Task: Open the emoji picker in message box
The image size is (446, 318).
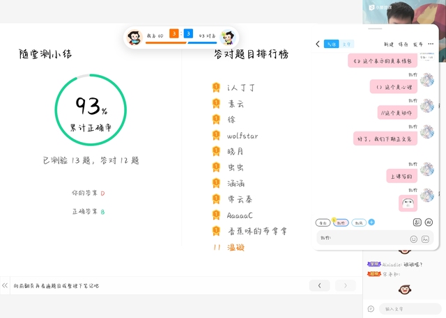Action: [413, 239]
